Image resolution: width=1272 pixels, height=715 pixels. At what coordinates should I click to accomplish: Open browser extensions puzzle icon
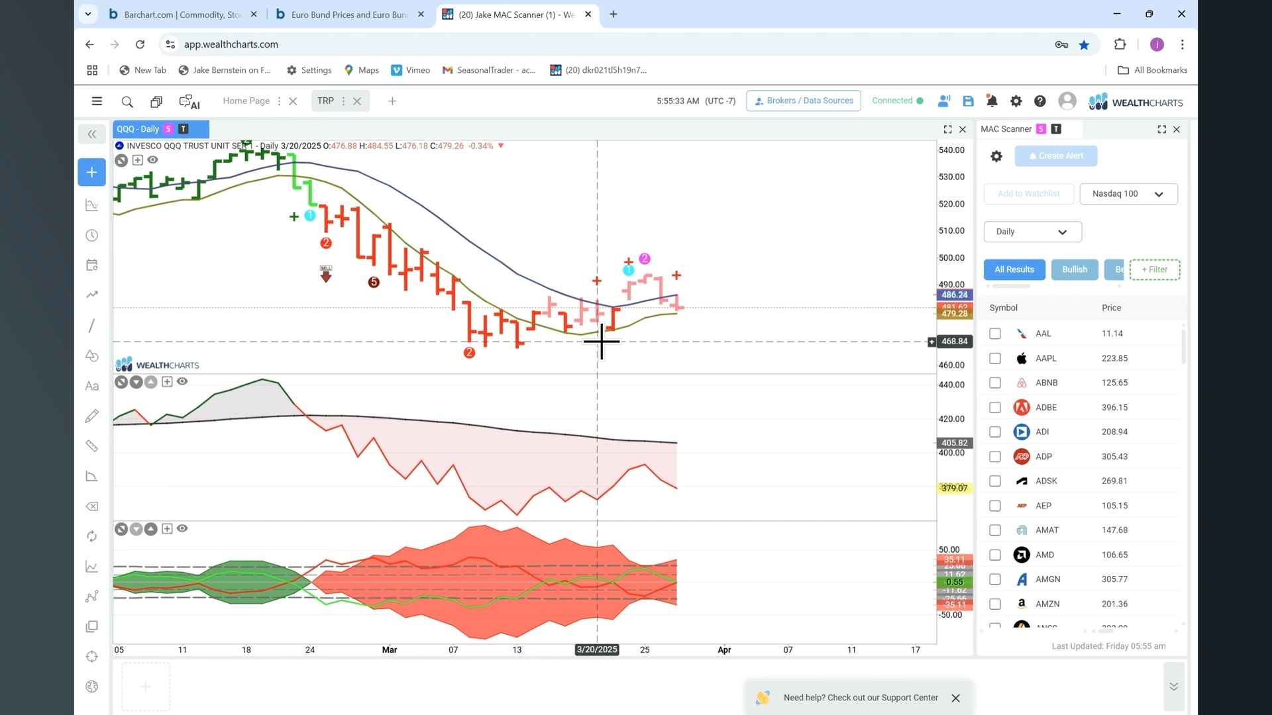pyautogui.click(x=1120, y=44)
